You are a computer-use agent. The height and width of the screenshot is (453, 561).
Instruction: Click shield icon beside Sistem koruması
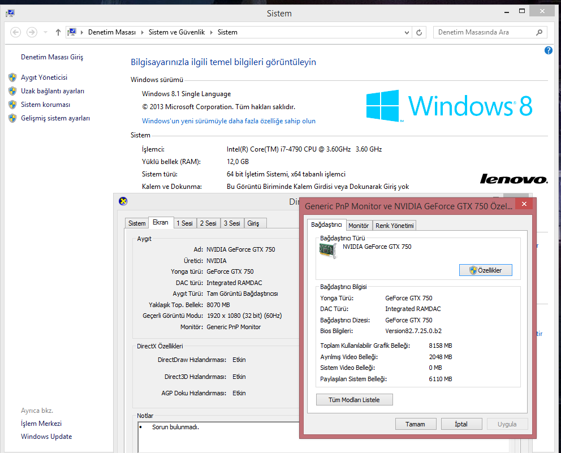(x=12, y=105)
